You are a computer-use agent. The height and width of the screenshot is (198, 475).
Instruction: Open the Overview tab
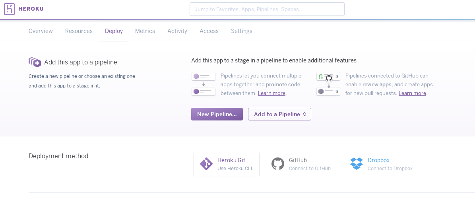41,31
